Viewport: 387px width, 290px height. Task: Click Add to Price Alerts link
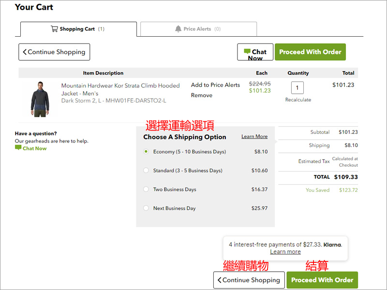click(x=215, y=85)
